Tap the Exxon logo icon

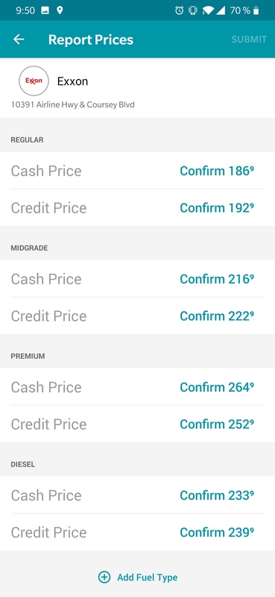pyautogui.click(x=34, y=81)
